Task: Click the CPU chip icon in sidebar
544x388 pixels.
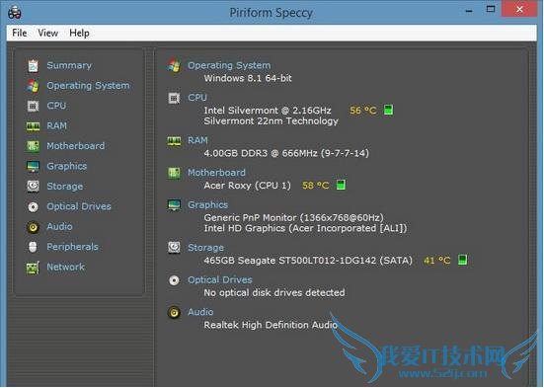Action: (33, 106)
